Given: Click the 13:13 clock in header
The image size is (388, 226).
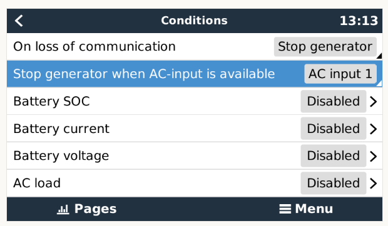Looking at the screenshot, I should 359,21.
